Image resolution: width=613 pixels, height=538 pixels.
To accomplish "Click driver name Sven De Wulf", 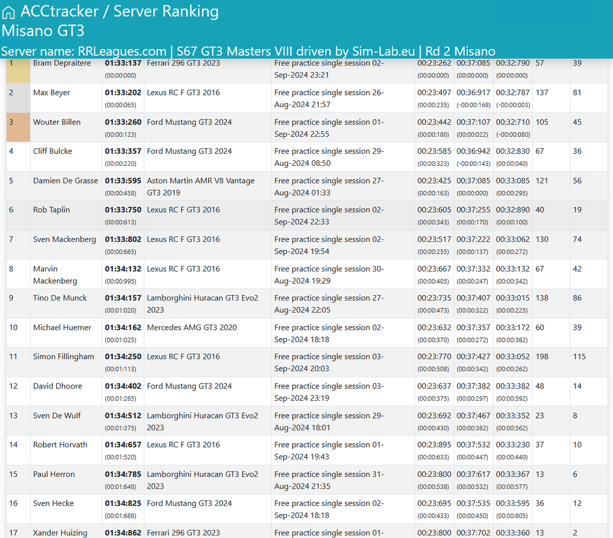I will (x=57, y=415).
